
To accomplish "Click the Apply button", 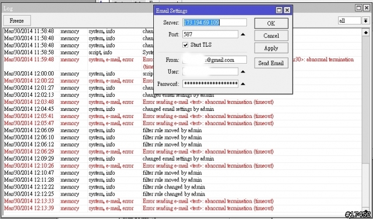I will point(271,48).
